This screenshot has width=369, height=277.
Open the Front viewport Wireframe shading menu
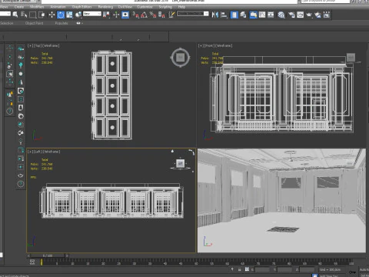point(224,45)
